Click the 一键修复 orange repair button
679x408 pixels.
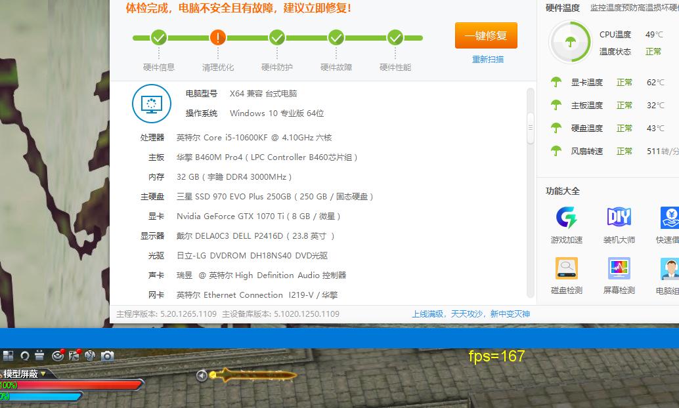pyautogui.click(x=486, y=35)
